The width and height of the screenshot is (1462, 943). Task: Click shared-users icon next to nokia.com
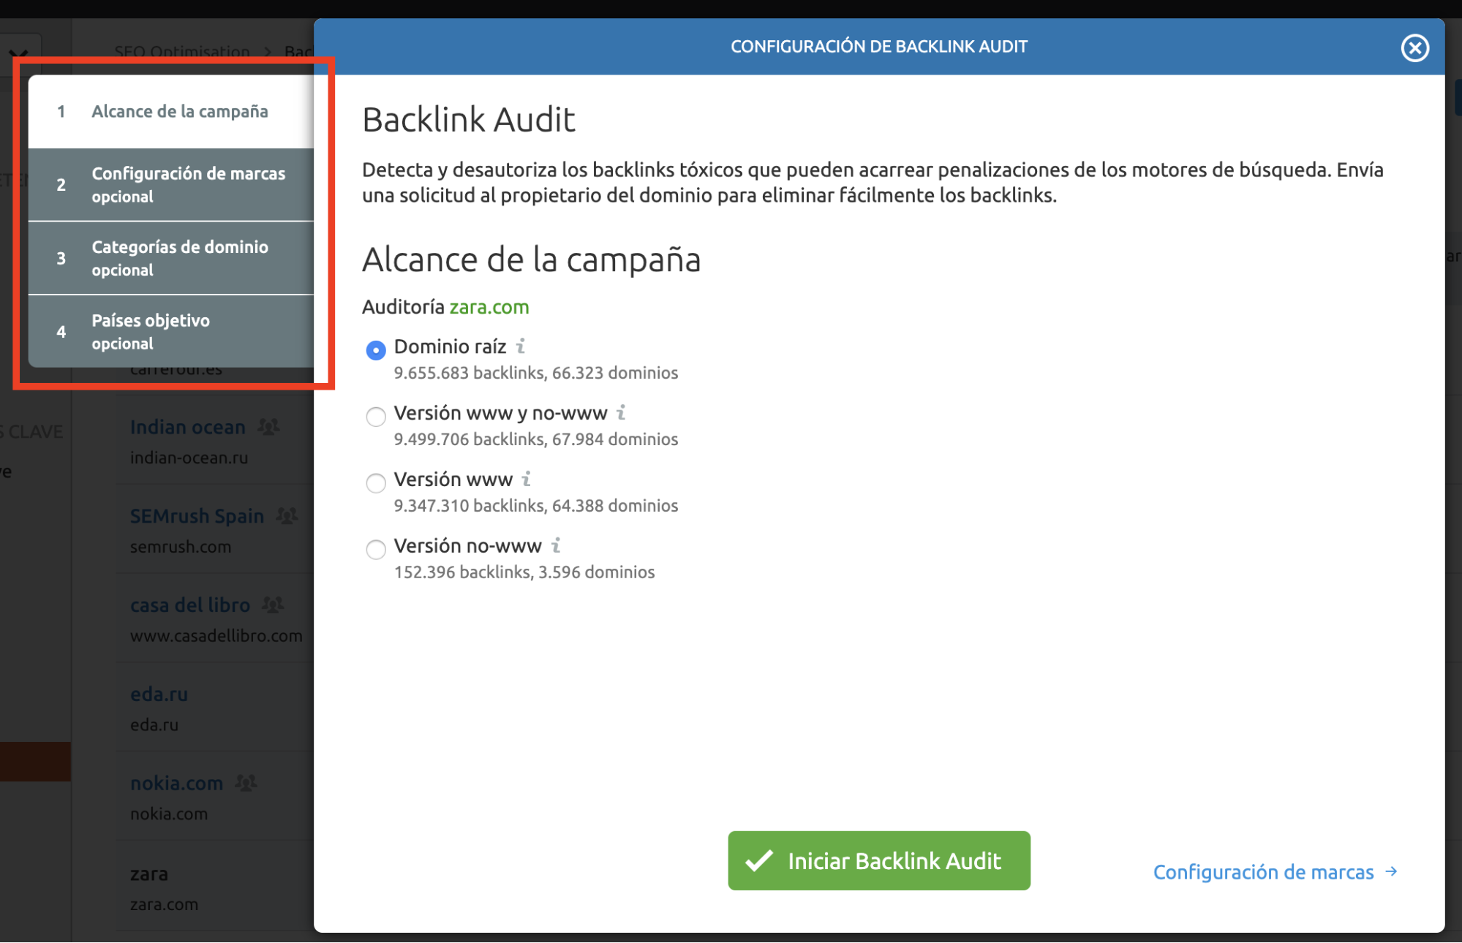246,782
